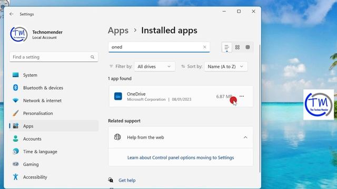Go back using Settings back arrow
The image size is (337, 189).
tap(12, 14)
